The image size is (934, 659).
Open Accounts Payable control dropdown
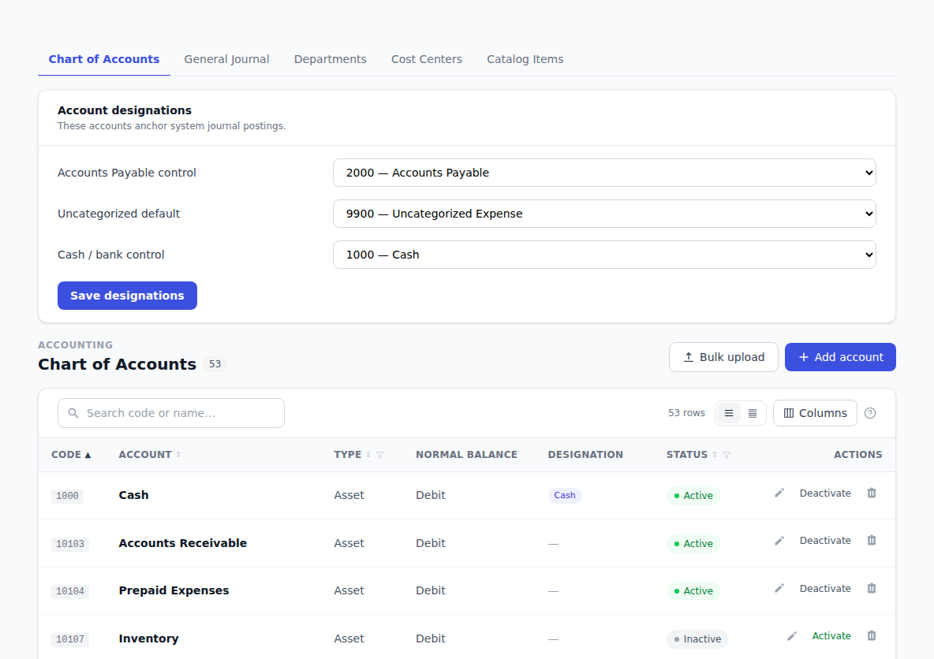pyautogui.click(x=604, y=173)
